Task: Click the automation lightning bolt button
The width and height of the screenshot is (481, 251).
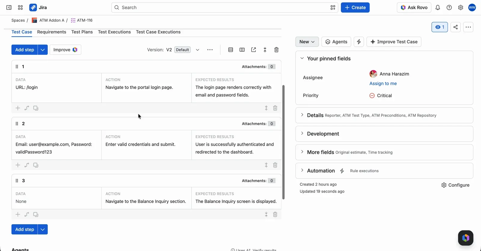Action: tap(359, 42)
